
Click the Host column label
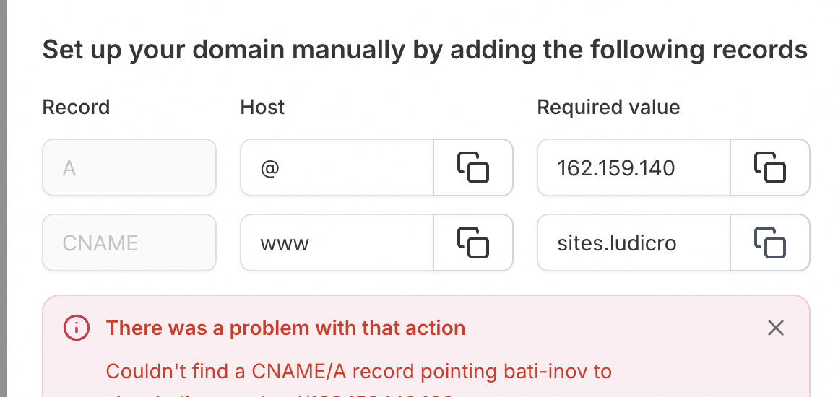tap(262, 108)
